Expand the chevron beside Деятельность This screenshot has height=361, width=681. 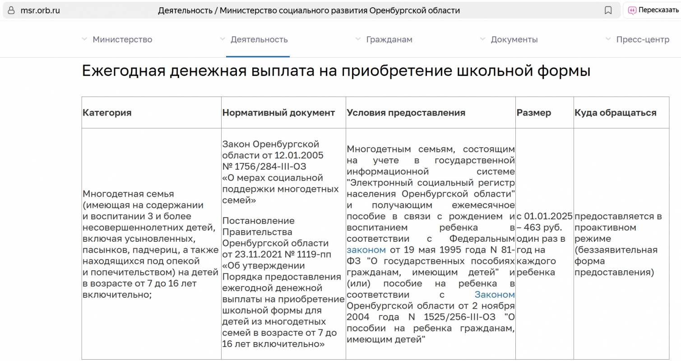222,39
